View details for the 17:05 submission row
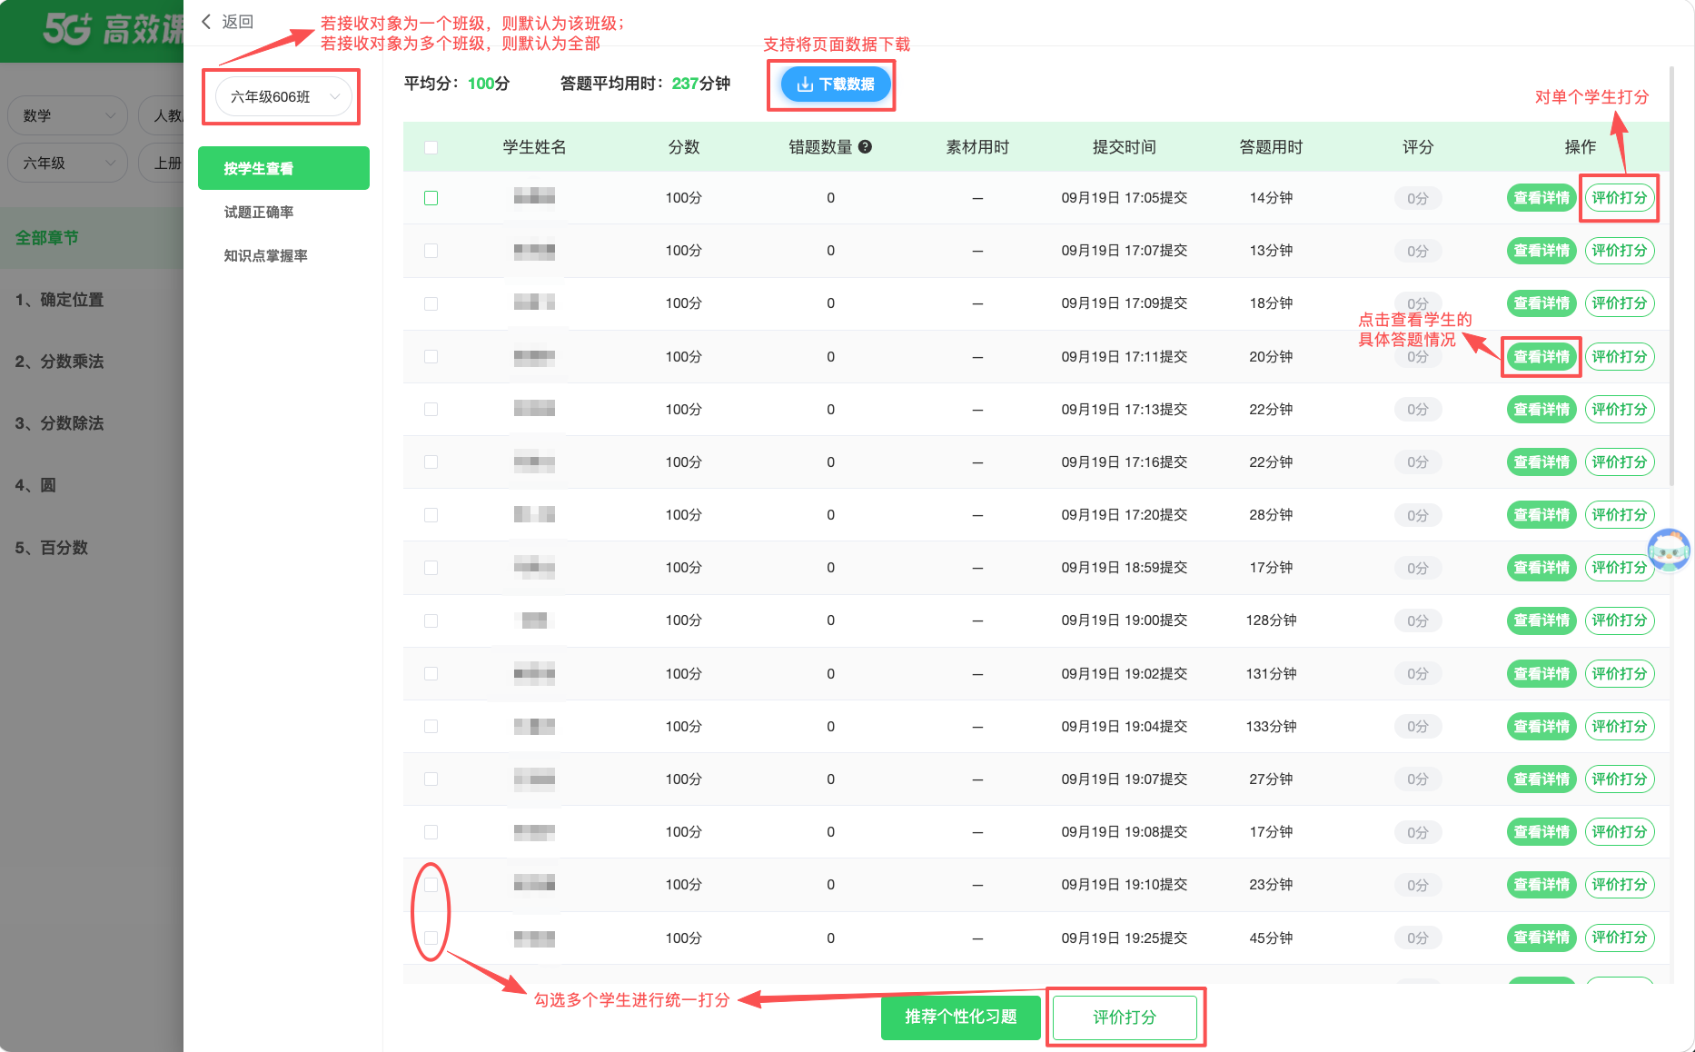The width and height of the screenshot is (1695, 1052). (x=1541, y=198)
